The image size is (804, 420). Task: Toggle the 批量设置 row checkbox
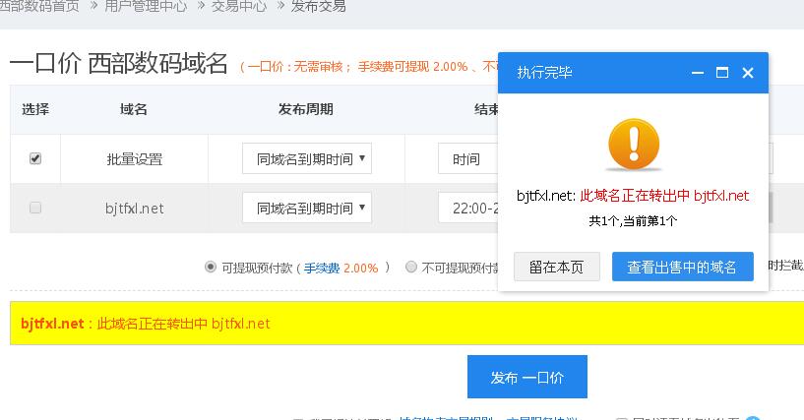(35, 158)
